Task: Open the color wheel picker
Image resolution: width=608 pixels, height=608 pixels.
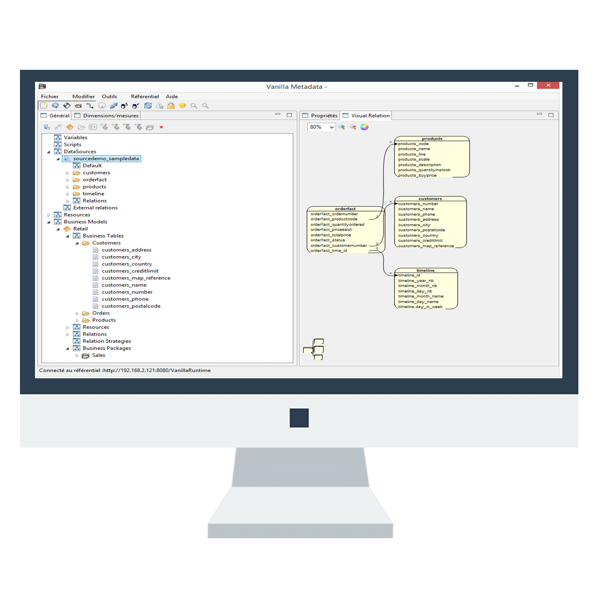Action: (x=364, y=127)
